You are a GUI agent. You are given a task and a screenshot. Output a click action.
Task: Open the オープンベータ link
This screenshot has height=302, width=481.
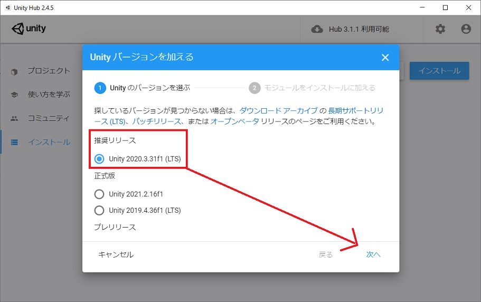(x=234, y=121)
